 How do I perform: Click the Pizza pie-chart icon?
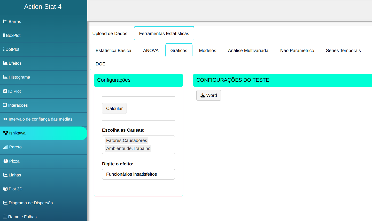point(6,161)
